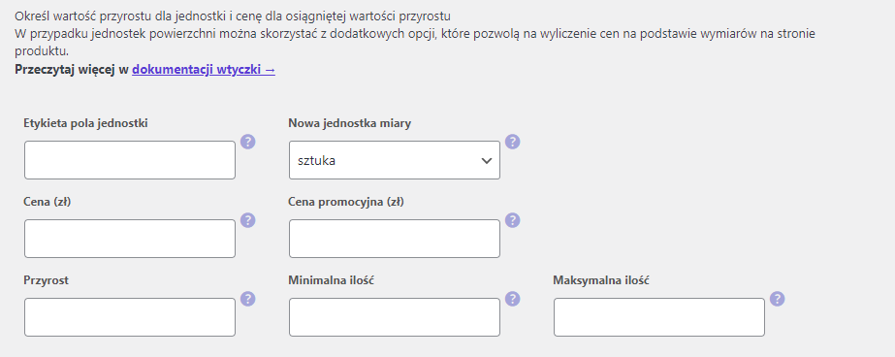Open help tooltip for Nowa jednostka miary
The height and width of the screenshot is (357, 895).
(513, 142)
